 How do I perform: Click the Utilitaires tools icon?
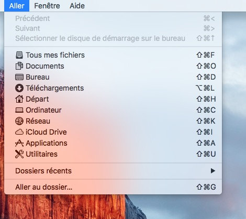click(19, 154)
